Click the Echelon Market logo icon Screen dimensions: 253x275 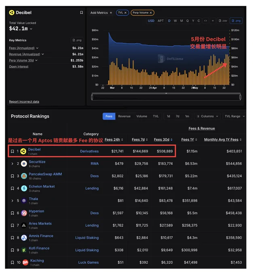pos(24,188)
